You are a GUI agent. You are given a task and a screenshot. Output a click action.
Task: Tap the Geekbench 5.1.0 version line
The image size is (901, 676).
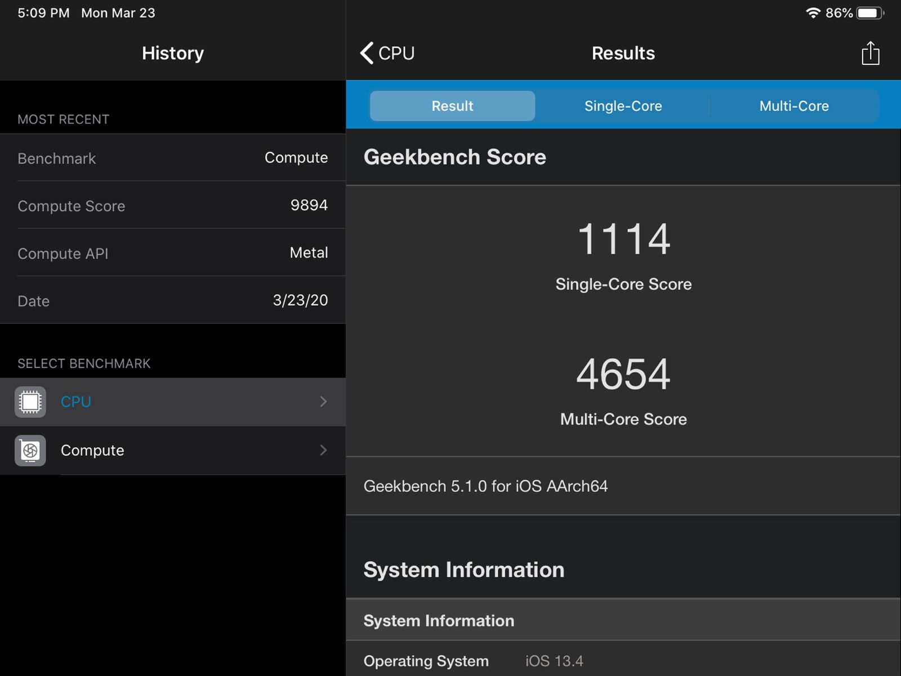pos(485,486)
